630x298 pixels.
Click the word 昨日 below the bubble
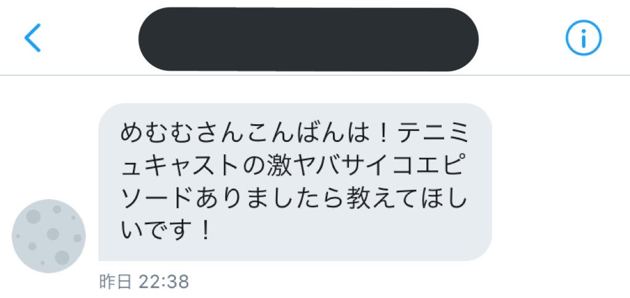pos(115,283)
